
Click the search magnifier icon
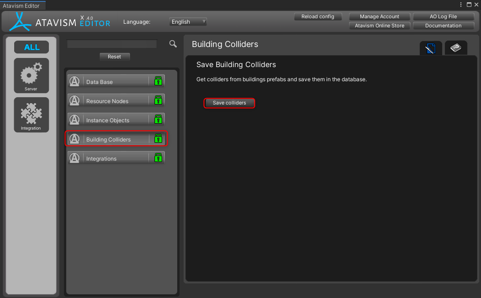tap(173, 44)
